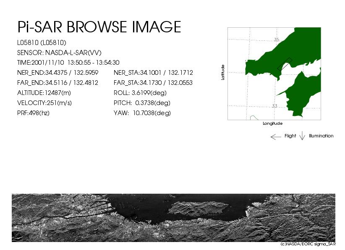Click the Illumination label

321,136
